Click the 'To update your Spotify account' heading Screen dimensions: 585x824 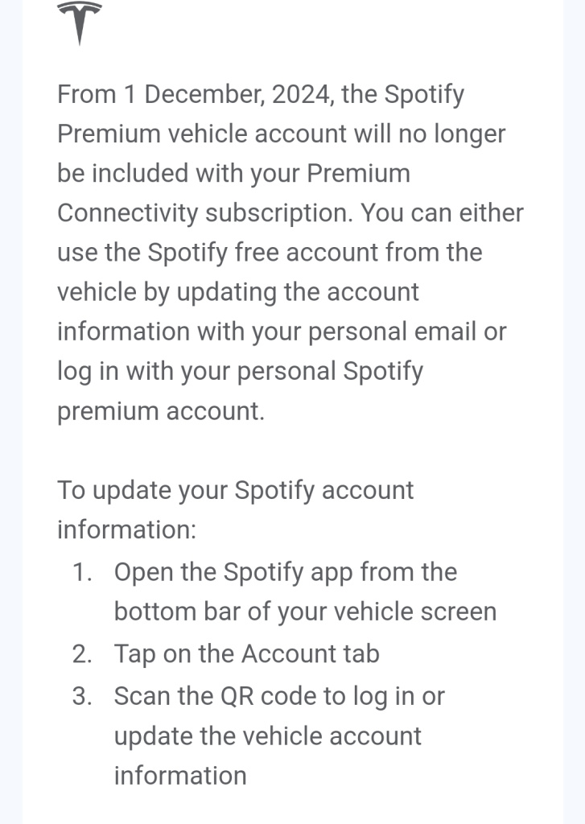click(236, 490)
